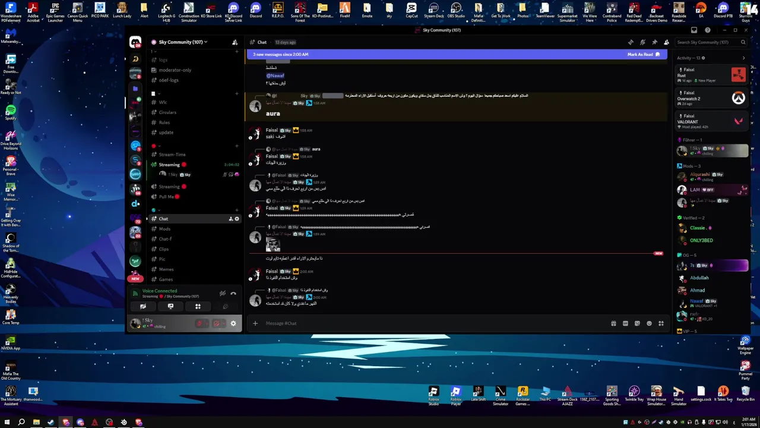Open soundboard in the voice panel
Image resolution: width=760 pixels, height=428 pixels.
point(225,306)
